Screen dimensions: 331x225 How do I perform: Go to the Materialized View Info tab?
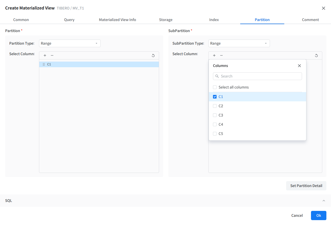[x=118, y=20]
